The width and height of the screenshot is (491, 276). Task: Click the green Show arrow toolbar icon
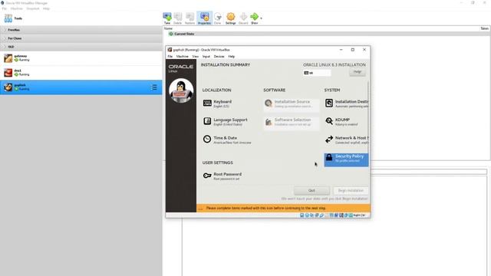tap(254, 18)
